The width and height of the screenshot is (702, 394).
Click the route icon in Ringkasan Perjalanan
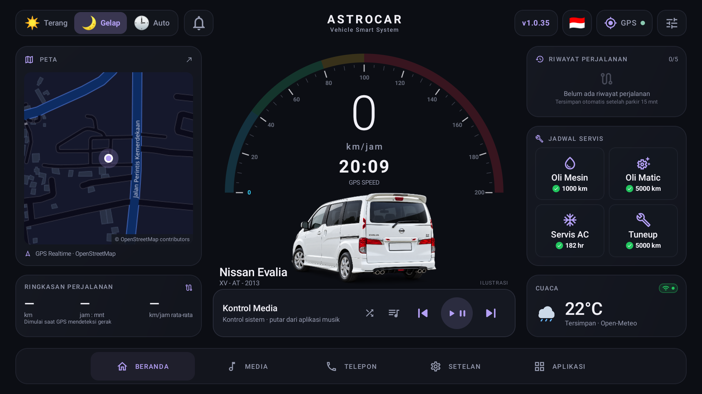pyautogui.click(x=189, y=287)
